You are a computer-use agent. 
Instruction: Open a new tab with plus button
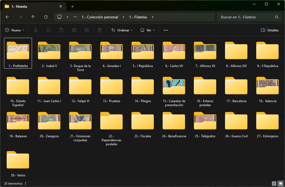click(72, 6)
